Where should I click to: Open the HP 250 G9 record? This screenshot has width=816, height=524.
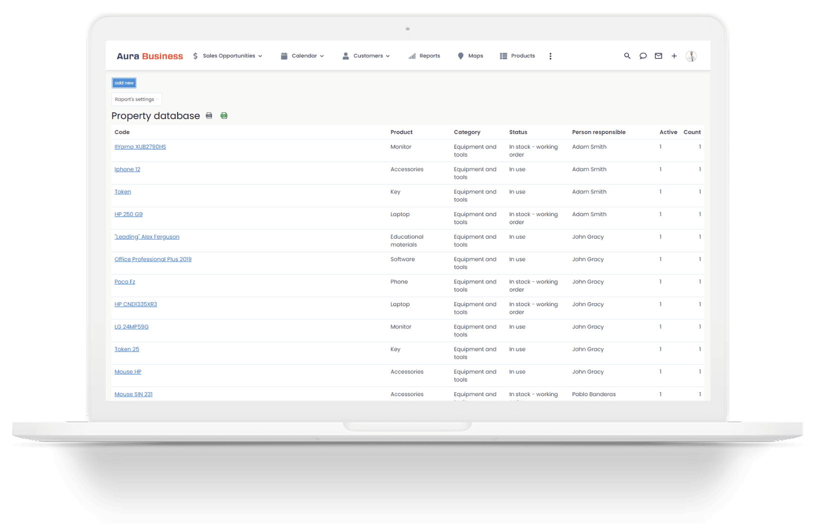128,214
